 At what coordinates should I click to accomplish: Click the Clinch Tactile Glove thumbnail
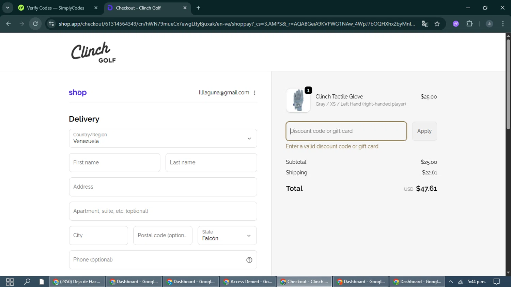[x=298, y=100]
